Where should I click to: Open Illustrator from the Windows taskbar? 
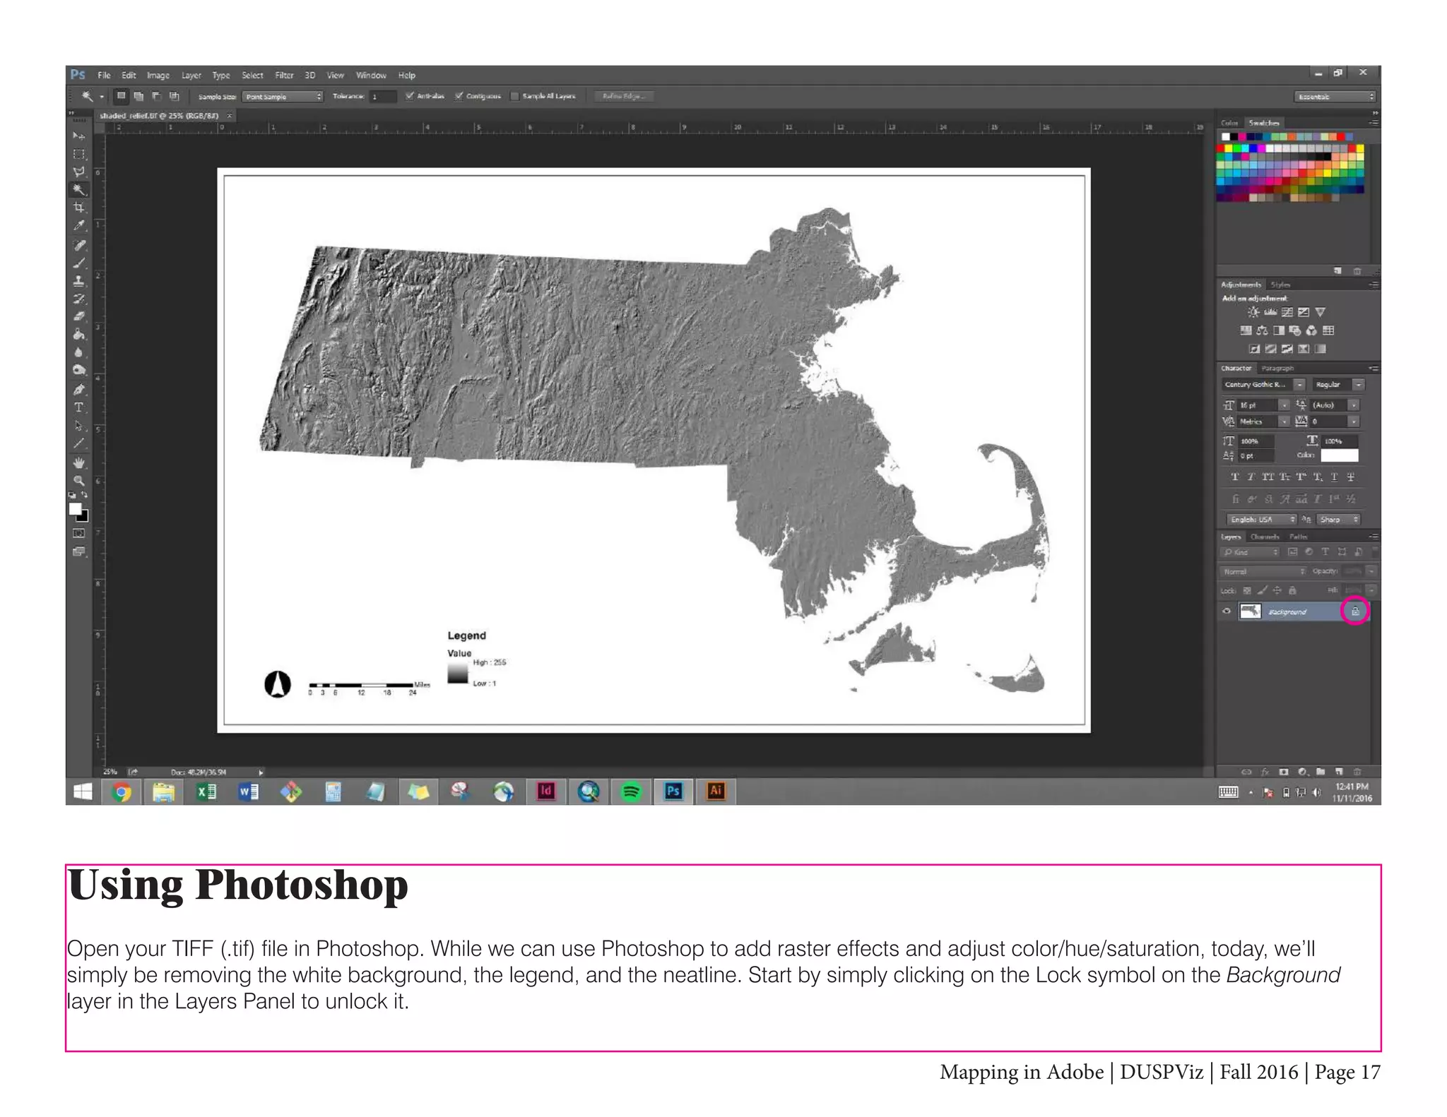pos(716,792)
